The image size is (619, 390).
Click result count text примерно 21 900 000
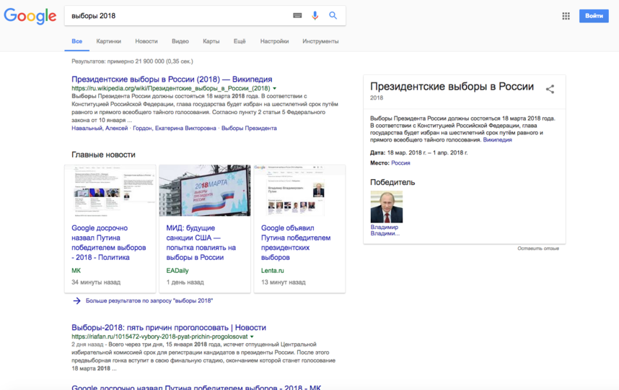(132, 61)
